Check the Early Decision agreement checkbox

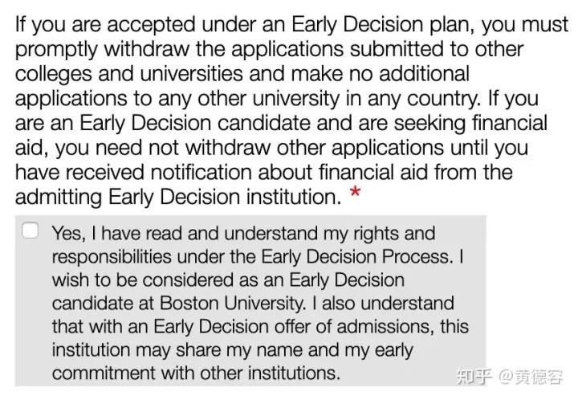click(x=31, y=231)
